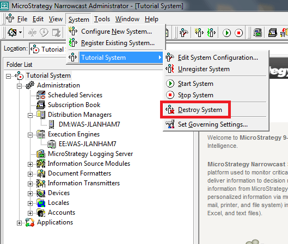Select Scheduled Services in the tree
Screen dimensions: 288x244
pyautogui.click(x=75, y=95)
